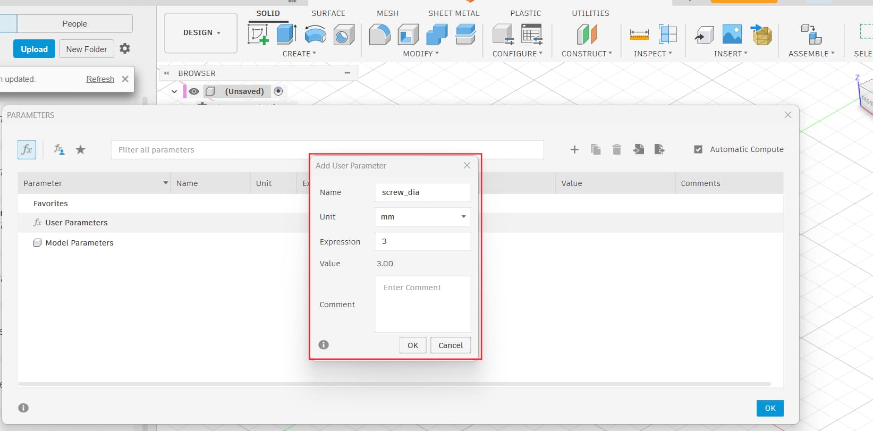Show all parameters with the fx icon
Screen dimensions: 873x431
click(x=27, y=150)
